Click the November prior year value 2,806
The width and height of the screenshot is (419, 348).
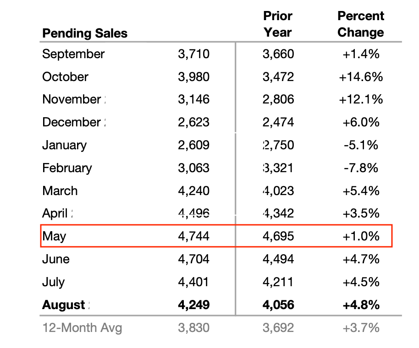point(278,99)
